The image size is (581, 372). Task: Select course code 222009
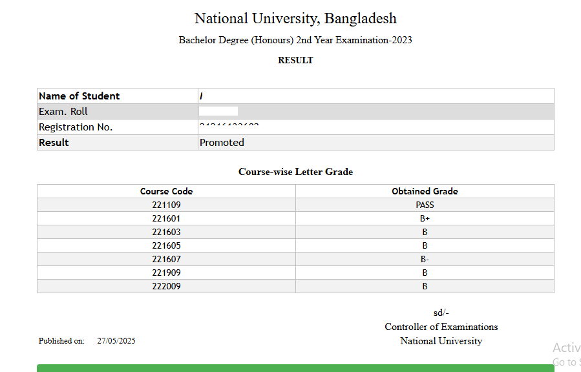166,286
